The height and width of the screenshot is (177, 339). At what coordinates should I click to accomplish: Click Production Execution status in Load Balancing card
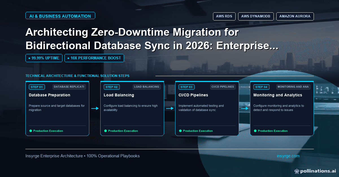(123, 131)
